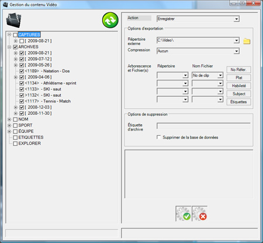Click the green refresh arrows icon

(110, 20)
